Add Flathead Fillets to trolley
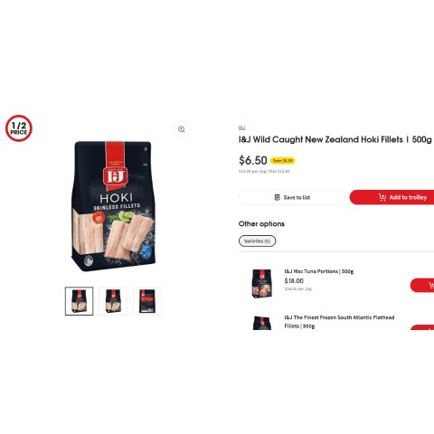Image resolution: width=434 pixels, height=434 pixels. coord(422,327)
